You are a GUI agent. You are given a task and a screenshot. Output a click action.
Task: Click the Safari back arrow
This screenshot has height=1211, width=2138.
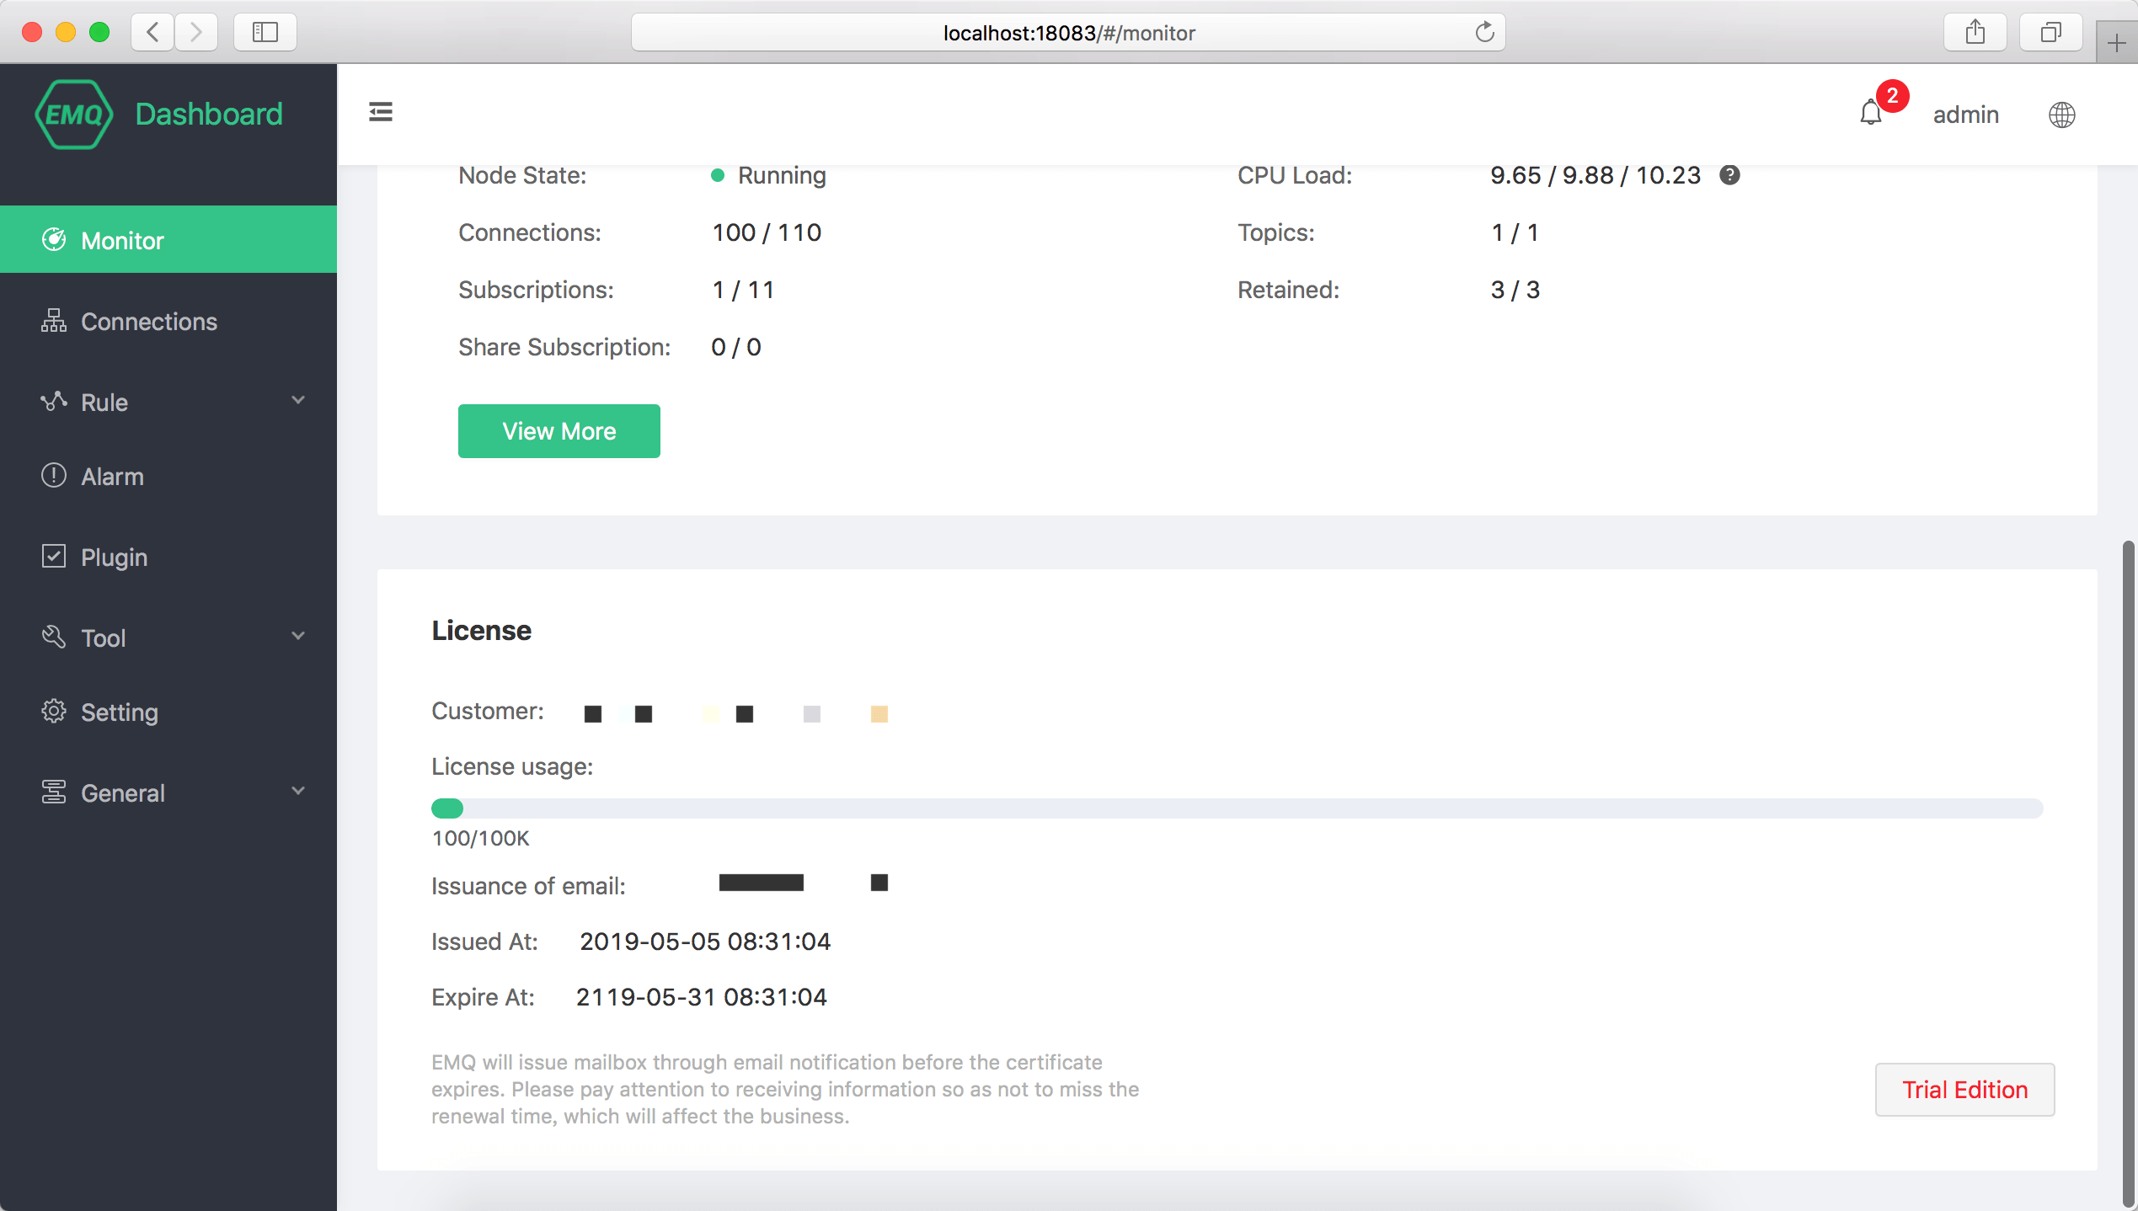pos(153,33)
